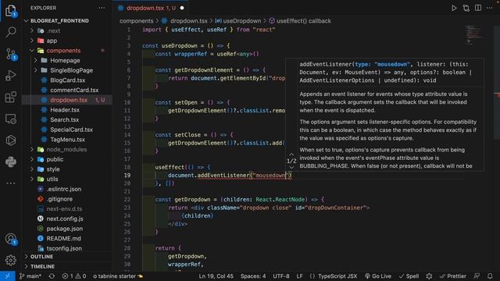
Task: Open README.md file
Action: click(x=63, y=238)
